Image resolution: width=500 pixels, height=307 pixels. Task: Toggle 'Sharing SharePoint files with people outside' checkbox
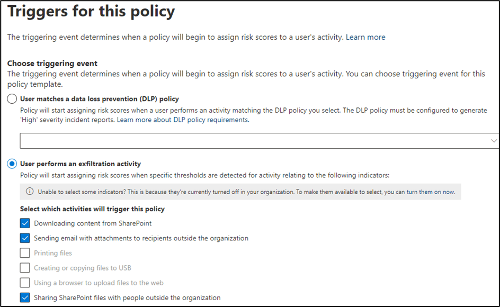[x=25, y=297]
